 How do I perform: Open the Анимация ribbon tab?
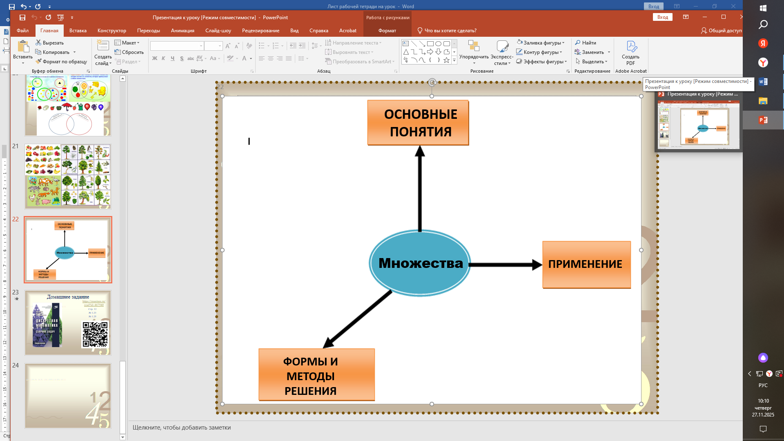click(183, 31)
